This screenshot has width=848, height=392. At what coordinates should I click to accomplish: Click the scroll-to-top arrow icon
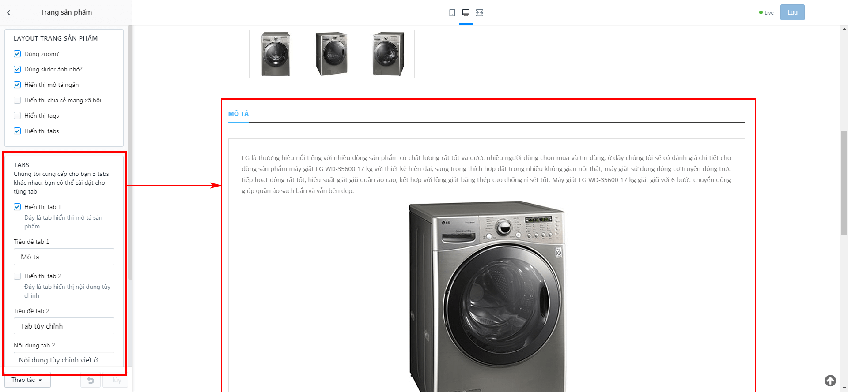830,381
